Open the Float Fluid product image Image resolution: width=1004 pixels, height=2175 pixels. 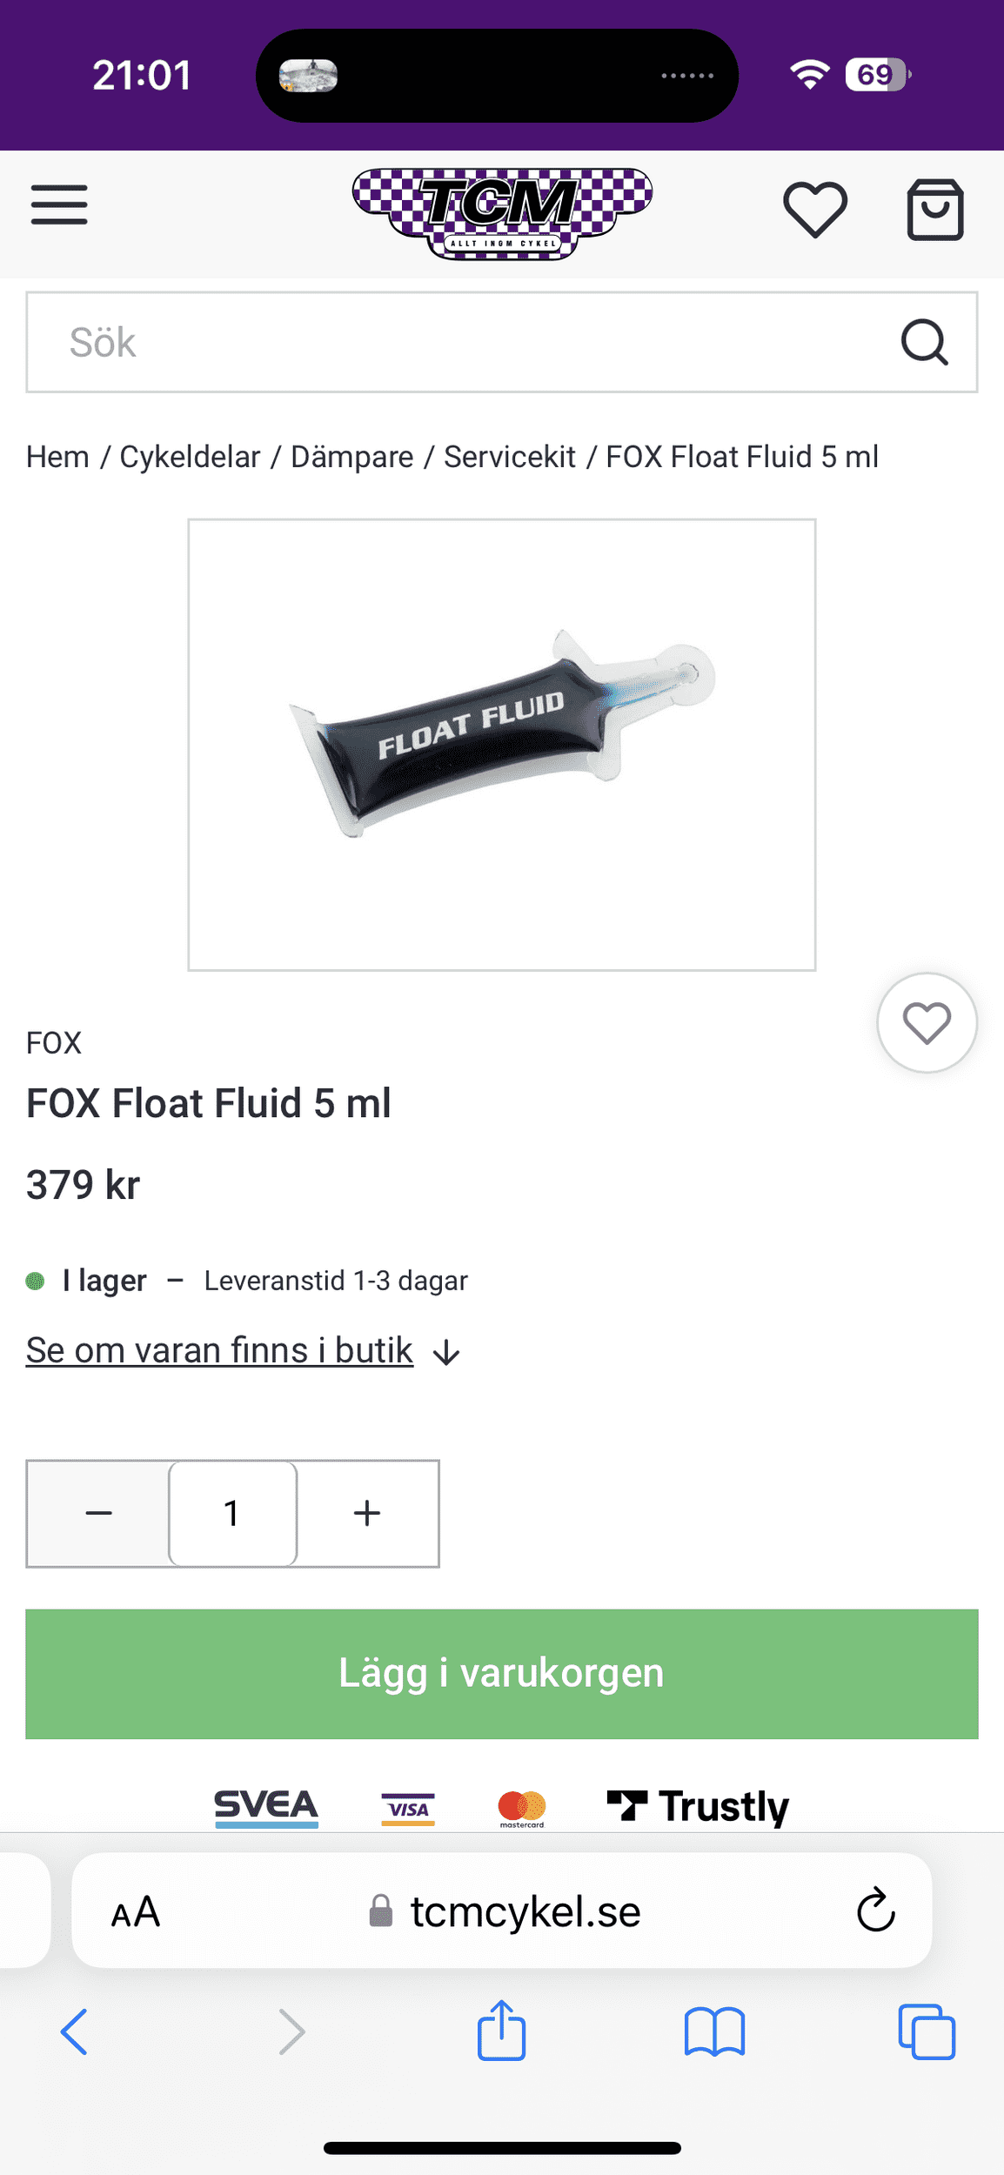tap(501, 744)
